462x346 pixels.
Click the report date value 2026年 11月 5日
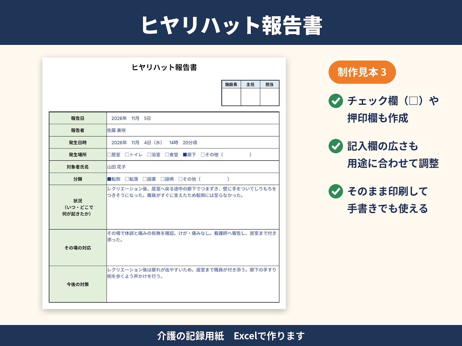(x=131, y=118)
